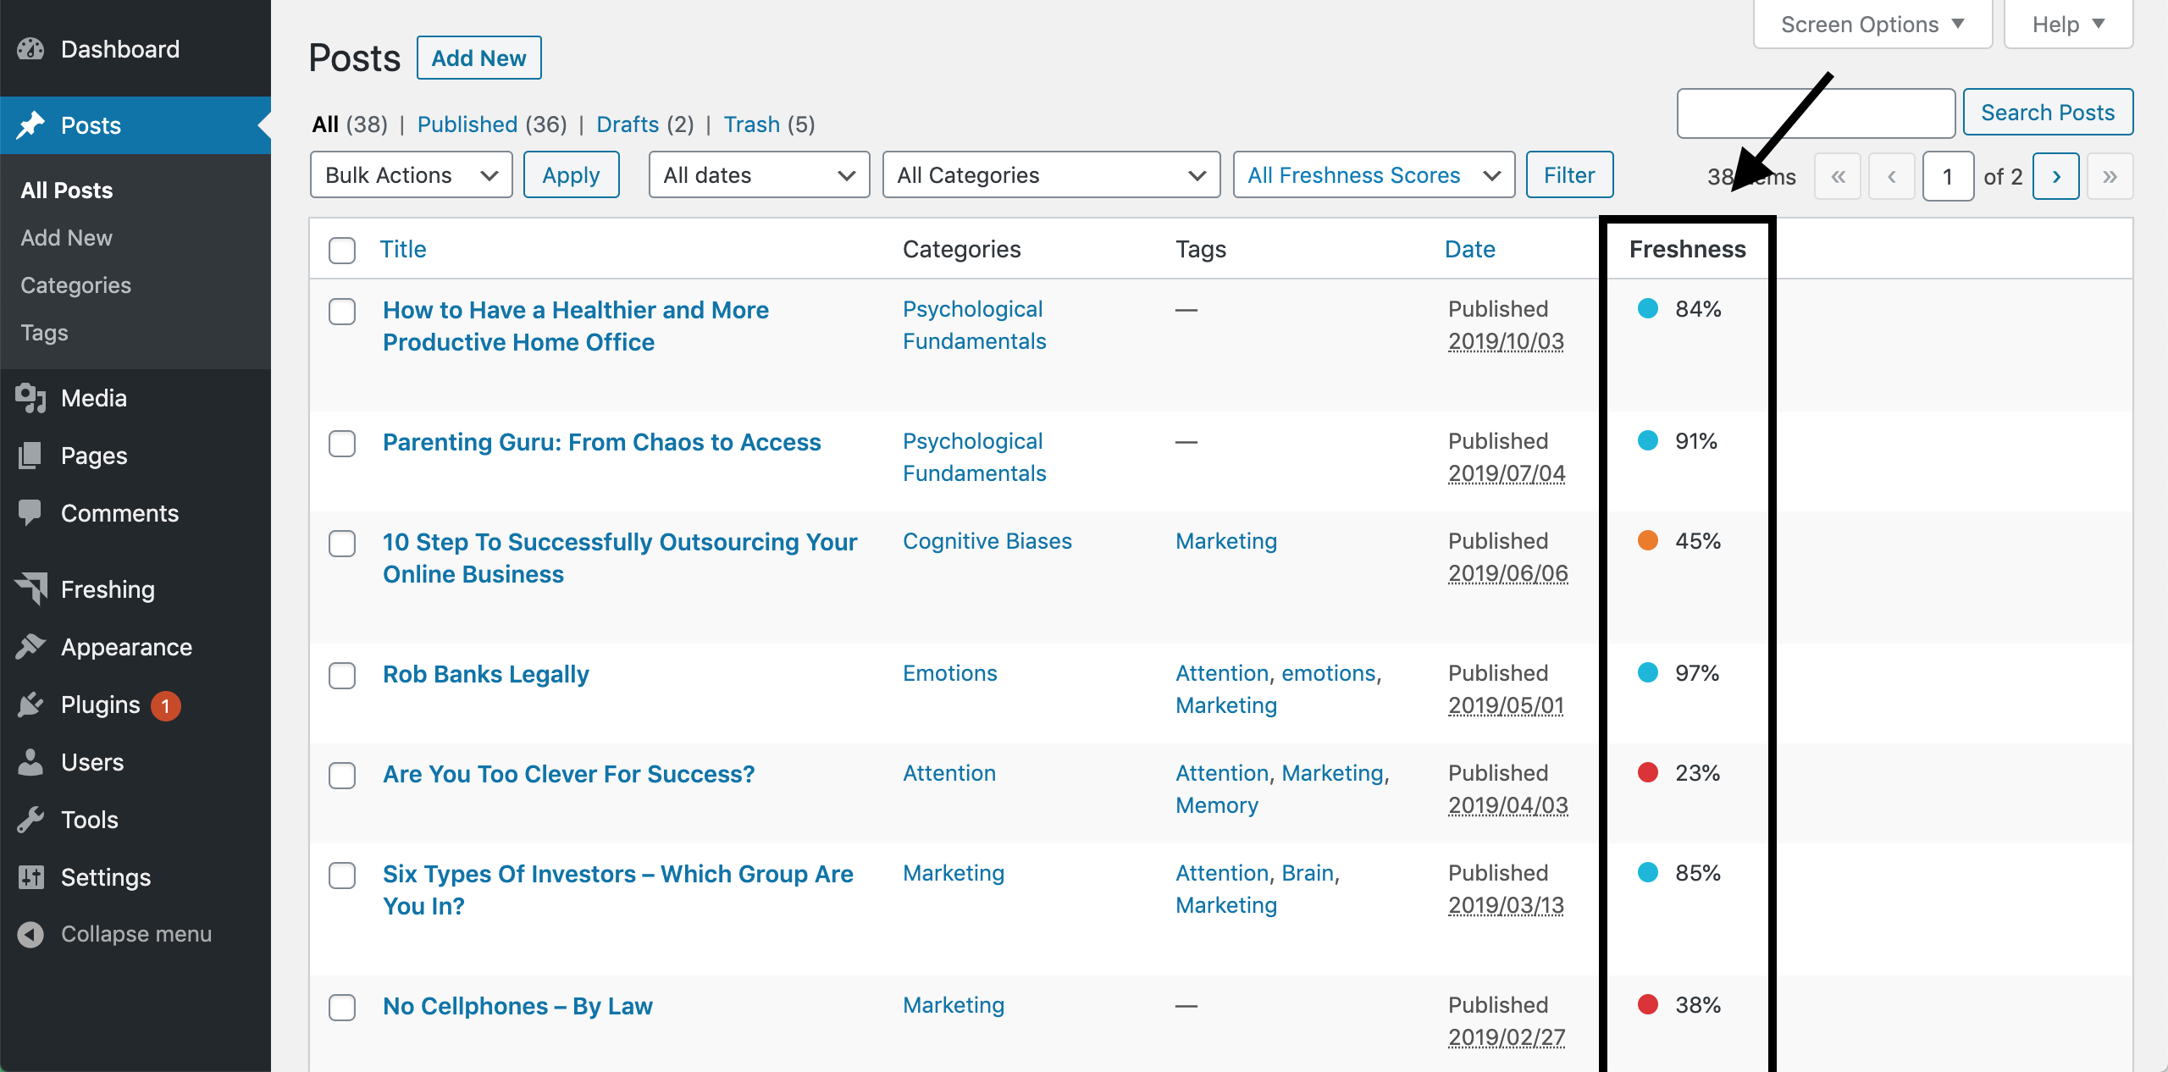The width and height of the screenshot is (2168, 1072).
Task: Click the Appearance paintbrush icon
Action: point(30,647)
